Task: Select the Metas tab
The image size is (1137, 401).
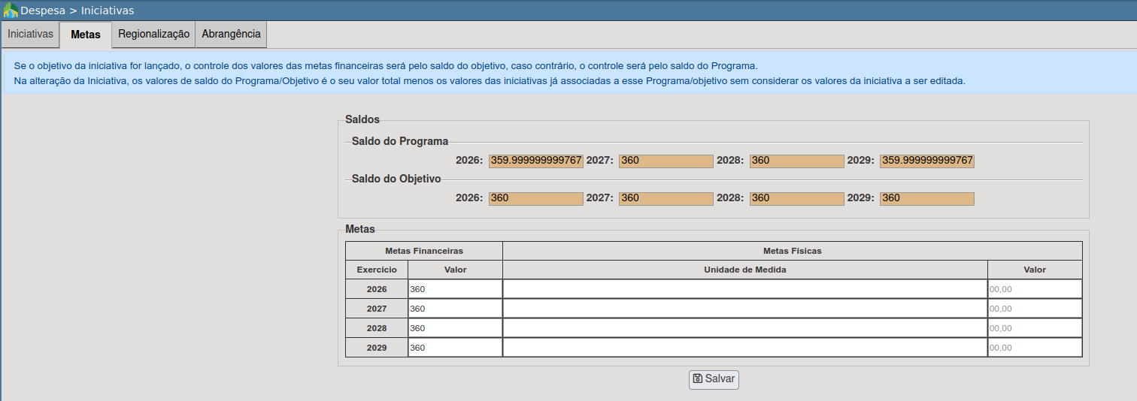Action: tap(86, 35)
